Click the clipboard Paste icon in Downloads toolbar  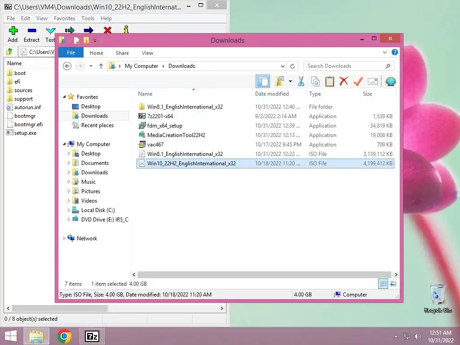coord(329,81)
